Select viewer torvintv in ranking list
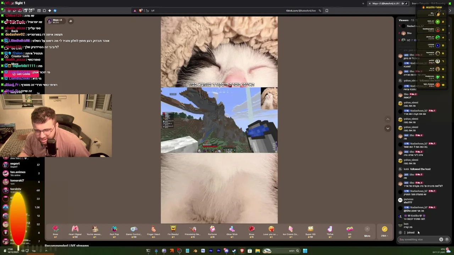 [22, 190]
